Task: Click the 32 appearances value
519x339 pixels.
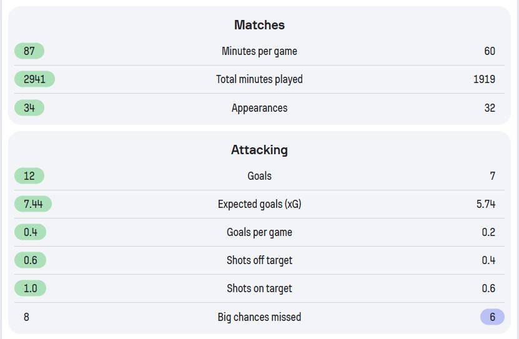Action: (x=490, y=108)
